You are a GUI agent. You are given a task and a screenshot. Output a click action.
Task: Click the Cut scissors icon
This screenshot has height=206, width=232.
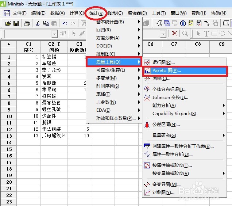pos(38,23)
